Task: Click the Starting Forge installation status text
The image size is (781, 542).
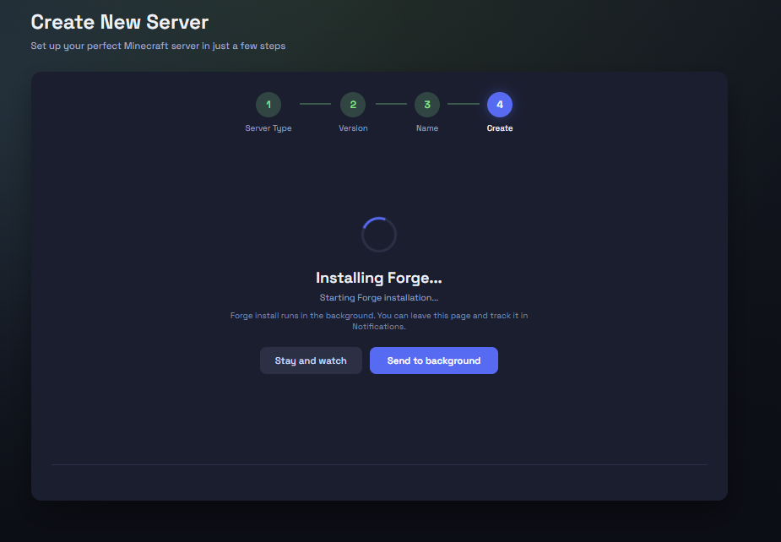Action: [378, 297]
